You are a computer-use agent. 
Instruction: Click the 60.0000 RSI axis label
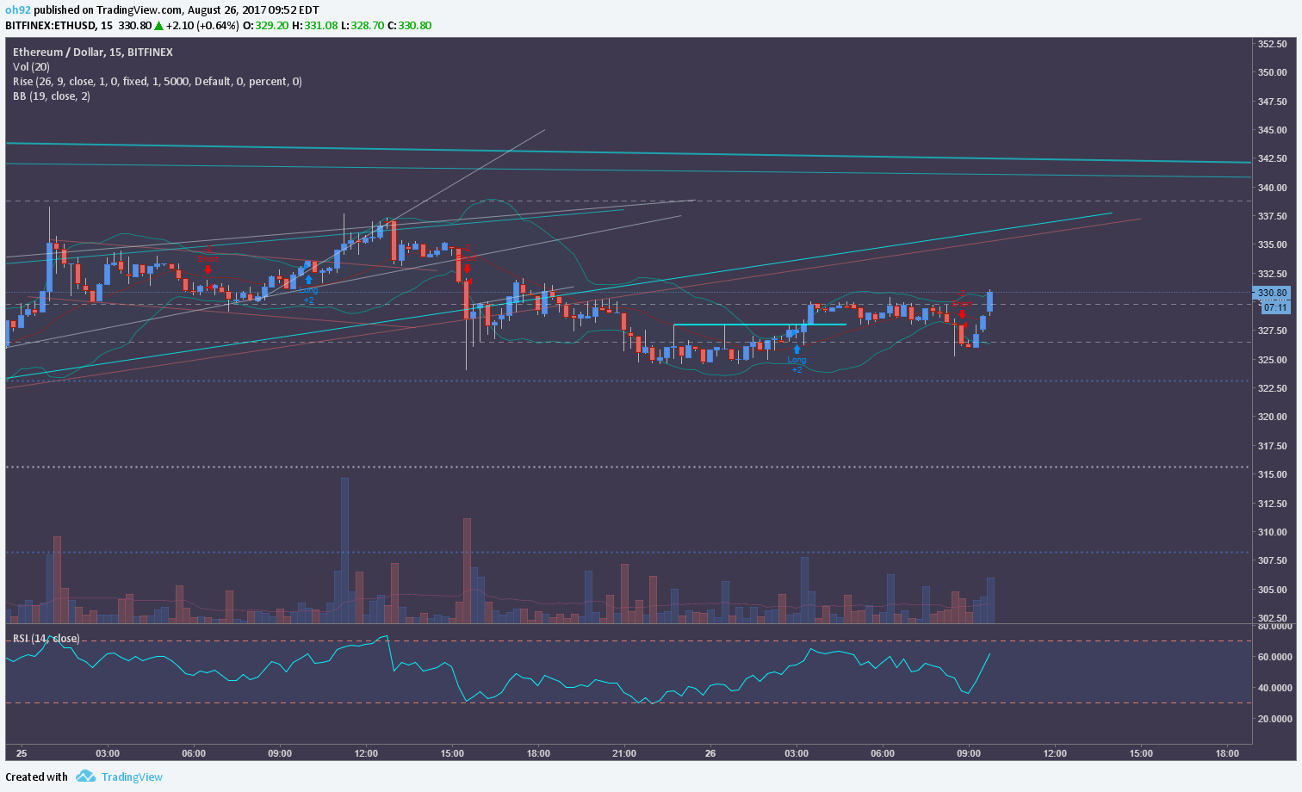pos(1274,657)
